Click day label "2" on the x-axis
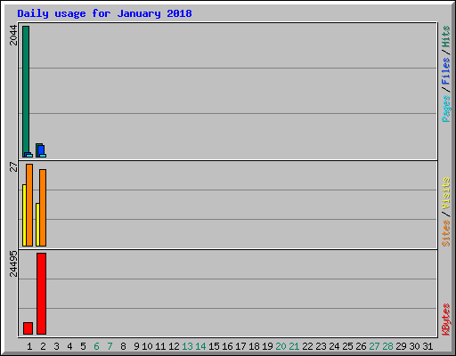The width and height of the screenshot is (456, 356). click(43, 346)
